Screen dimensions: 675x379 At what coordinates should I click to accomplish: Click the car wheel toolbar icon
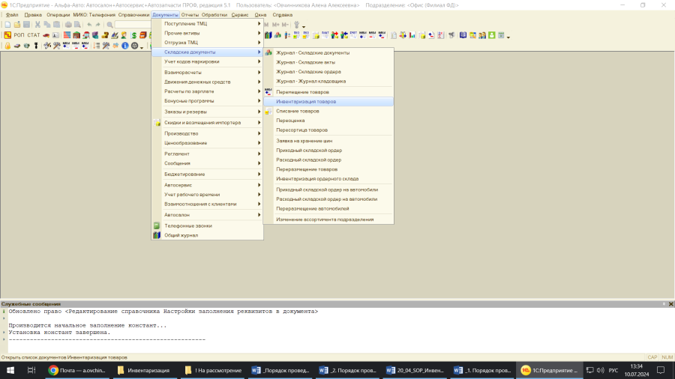[135, 46]
